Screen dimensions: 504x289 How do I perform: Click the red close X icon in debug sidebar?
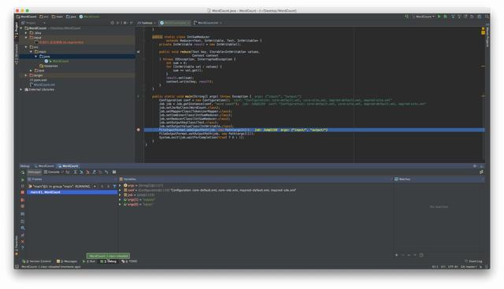23,242
